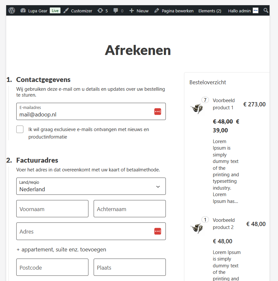Screen dimensions: 278x281
Task: Open the Elements (2) menu
Action: pyautogui.click(x=210, y=11)
